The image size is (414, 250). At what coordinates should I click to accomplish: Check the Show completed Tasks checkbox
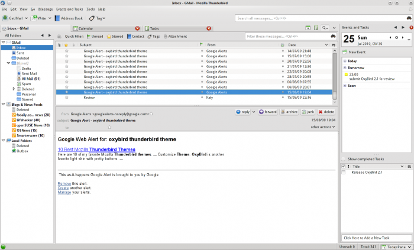(x=343, y=159)
